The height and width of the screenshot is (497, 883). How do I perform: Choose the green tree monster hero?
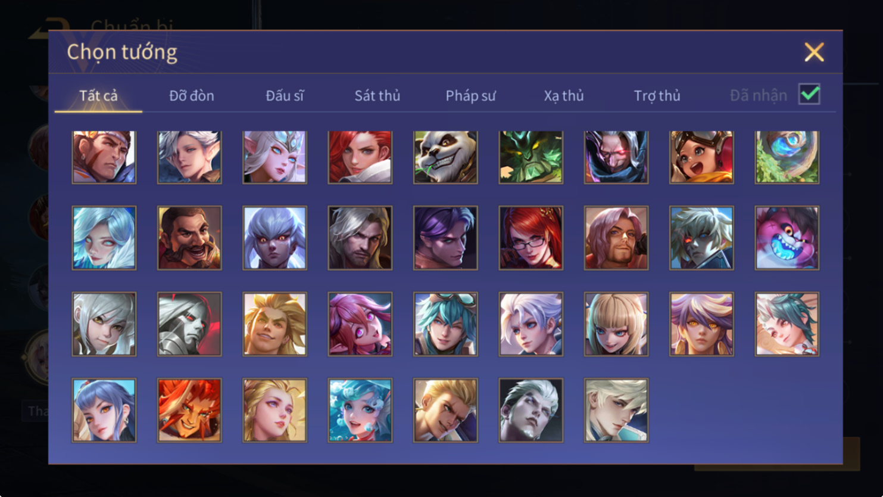coord(531,157)
